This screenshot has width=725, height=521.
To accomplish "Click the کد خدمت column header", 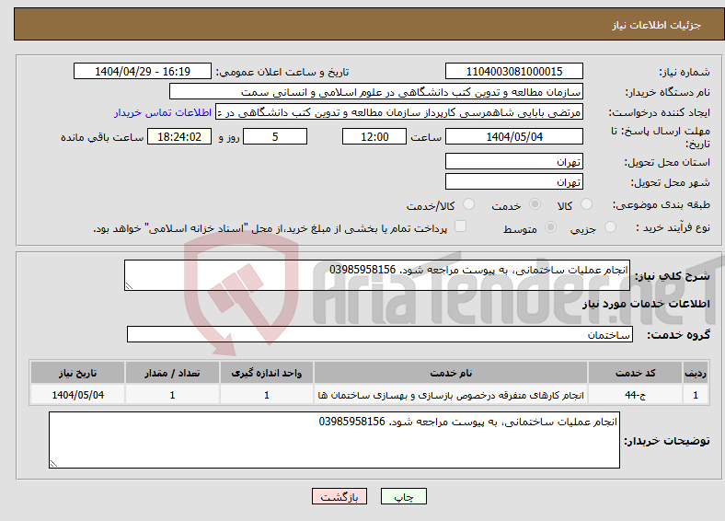I will tap(636, 373).
